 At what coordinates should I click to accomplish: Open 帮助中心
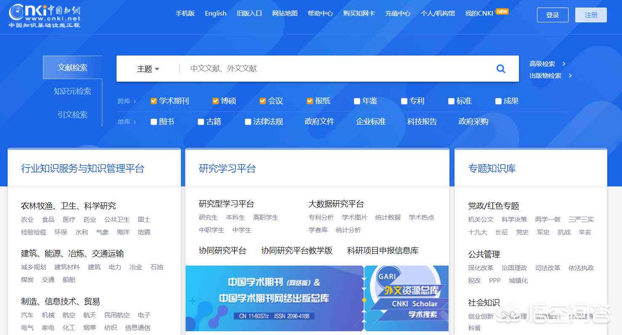[x=320, y=13]
